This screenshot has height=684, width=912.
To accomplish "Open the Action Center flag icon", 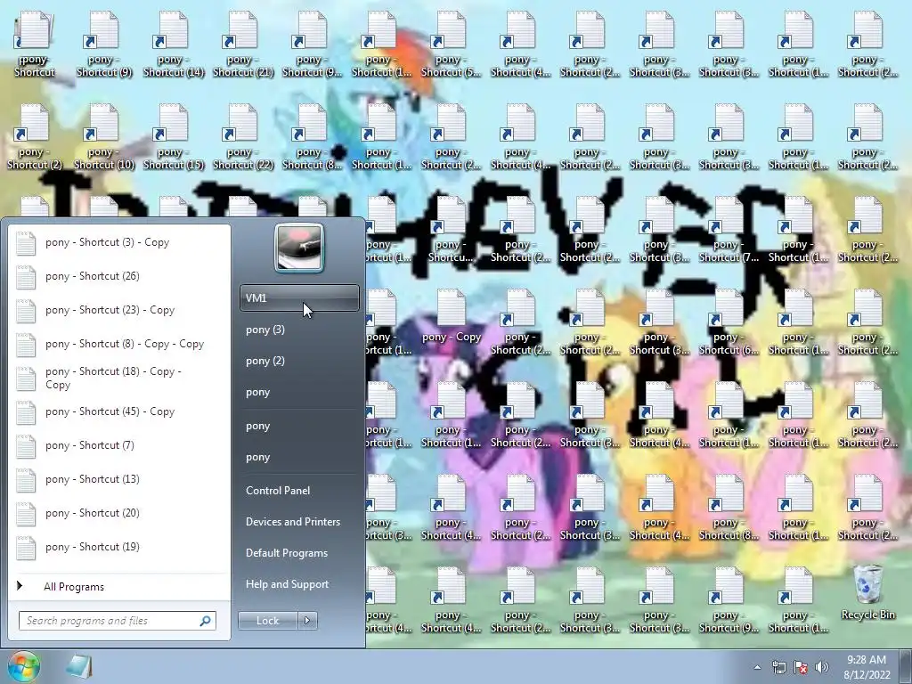I will pos(801,667).
